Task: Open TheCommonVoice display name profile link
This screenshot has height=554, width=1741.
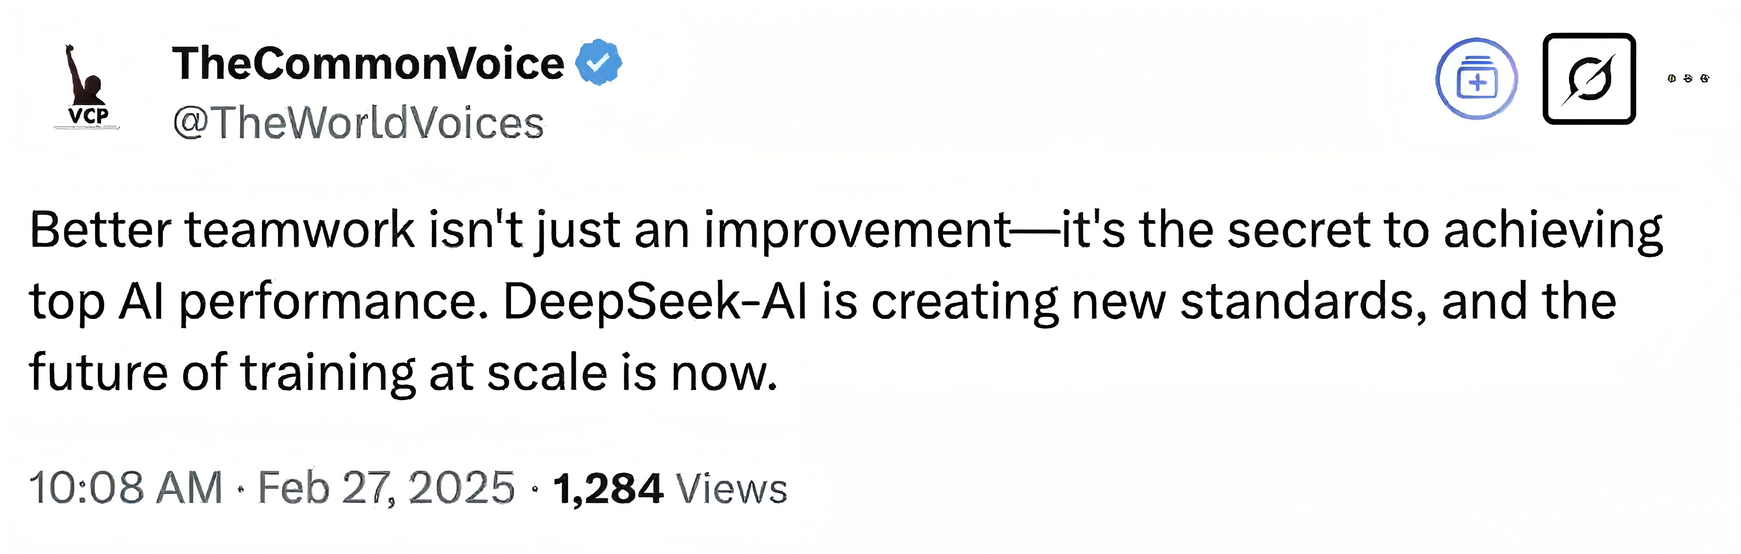Action: (x=368, y=64)
